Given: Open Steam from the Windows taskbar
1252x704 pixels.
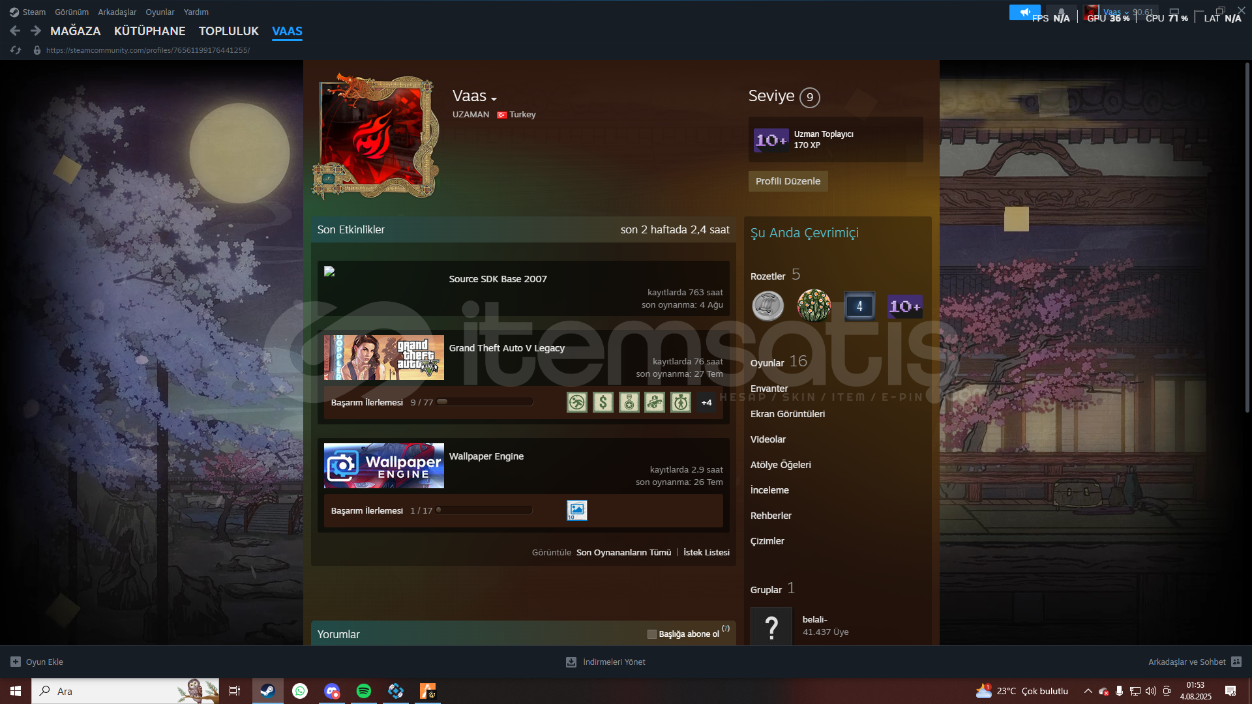Looking at the screenshot, I should (267, 691).
